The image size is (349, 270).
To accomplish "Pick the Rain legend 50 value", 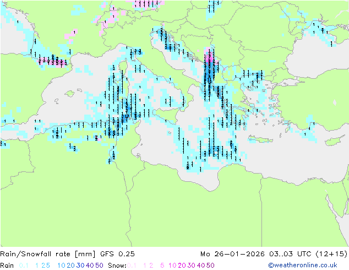I will (99, 266).
